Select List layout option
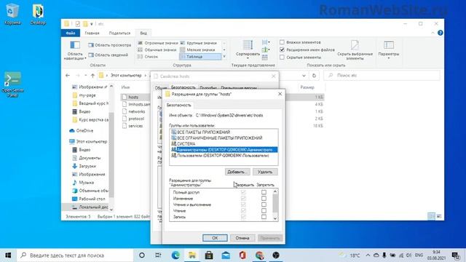Viewport: 466px width, 262px height. point(148,57)
